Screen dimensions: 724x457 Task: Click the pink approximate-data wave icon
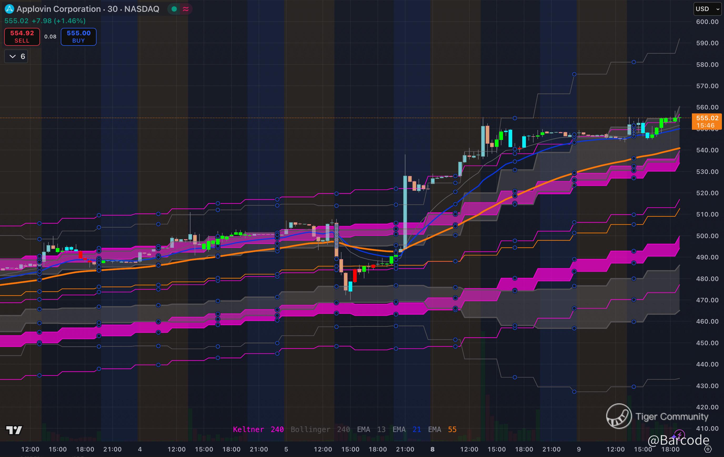(186, 9)
